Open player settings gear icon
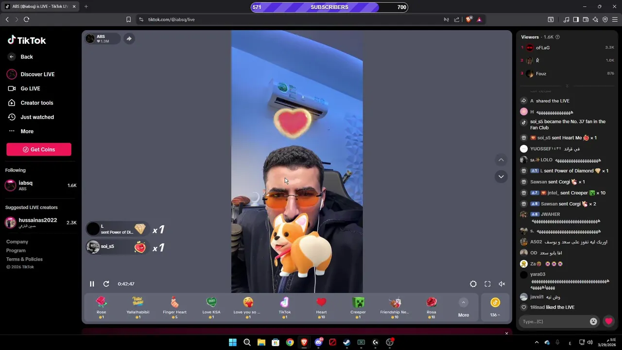The width and height of the screenshot is (622, 350). [473, 284]
